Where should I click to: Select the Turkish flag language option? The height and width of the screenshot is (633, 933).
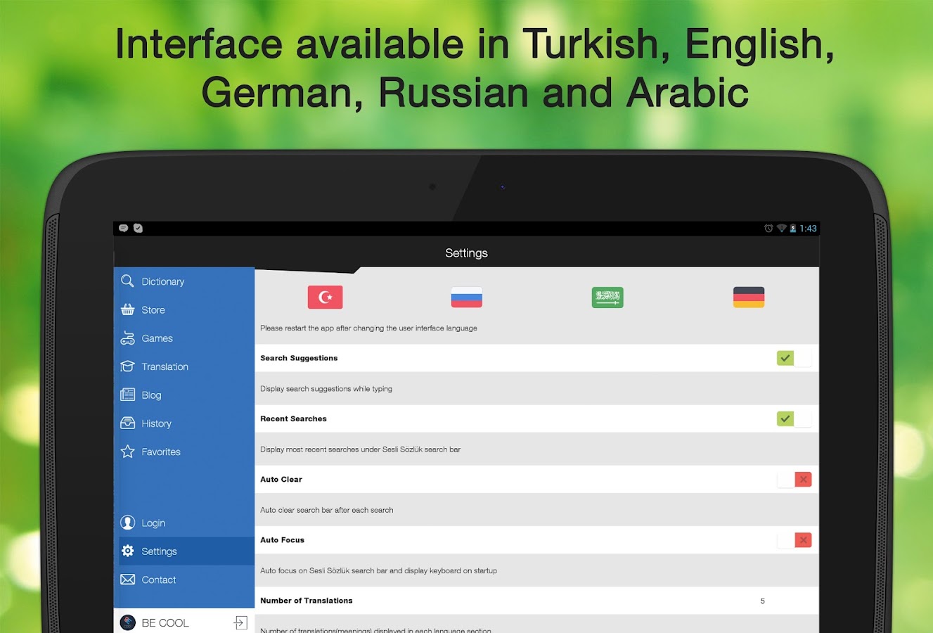click(x=325, y=297)
